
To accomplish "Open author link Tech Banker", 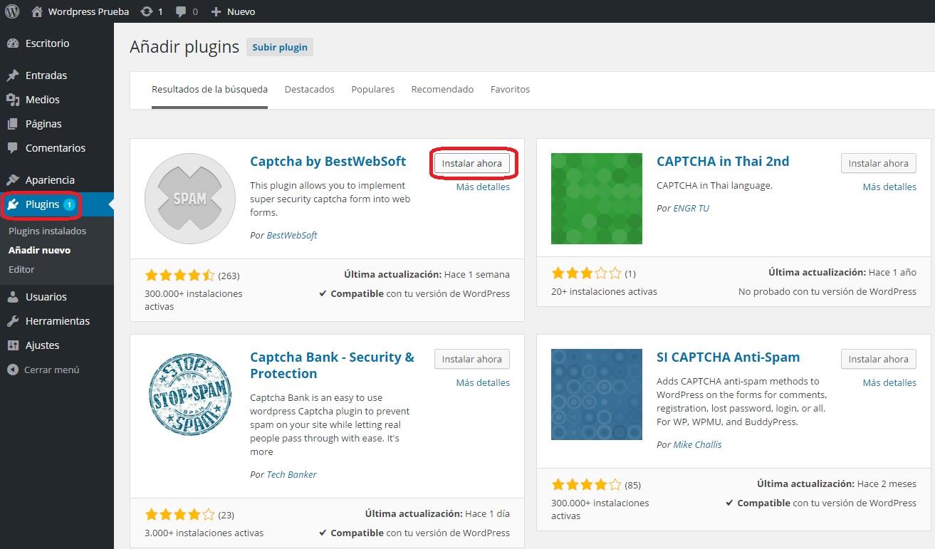I will coord(291,475).
